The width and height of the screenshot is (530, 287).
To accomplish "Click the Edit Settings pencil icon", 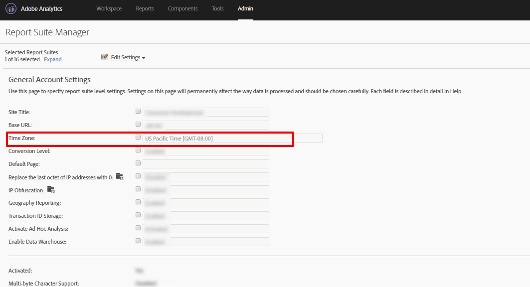I will (x=104, y=57).
